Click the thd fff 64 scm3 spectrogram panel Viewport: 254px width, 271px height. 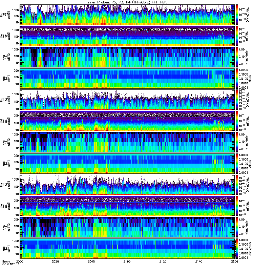(127, 121)
